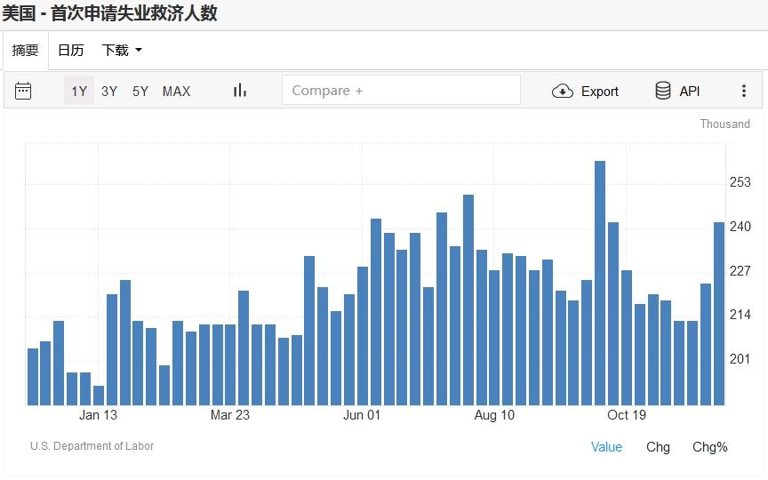Click into the Compare + input field
The width and height of the screenshot is (768, 480).
click(401, 91)
